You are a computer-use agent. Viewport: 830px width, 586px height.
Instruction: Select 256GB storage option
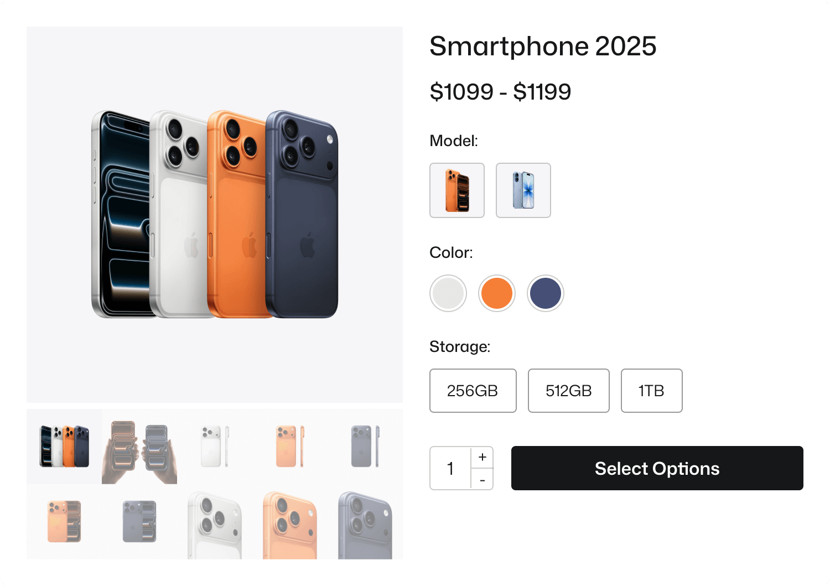click(473, 391)
